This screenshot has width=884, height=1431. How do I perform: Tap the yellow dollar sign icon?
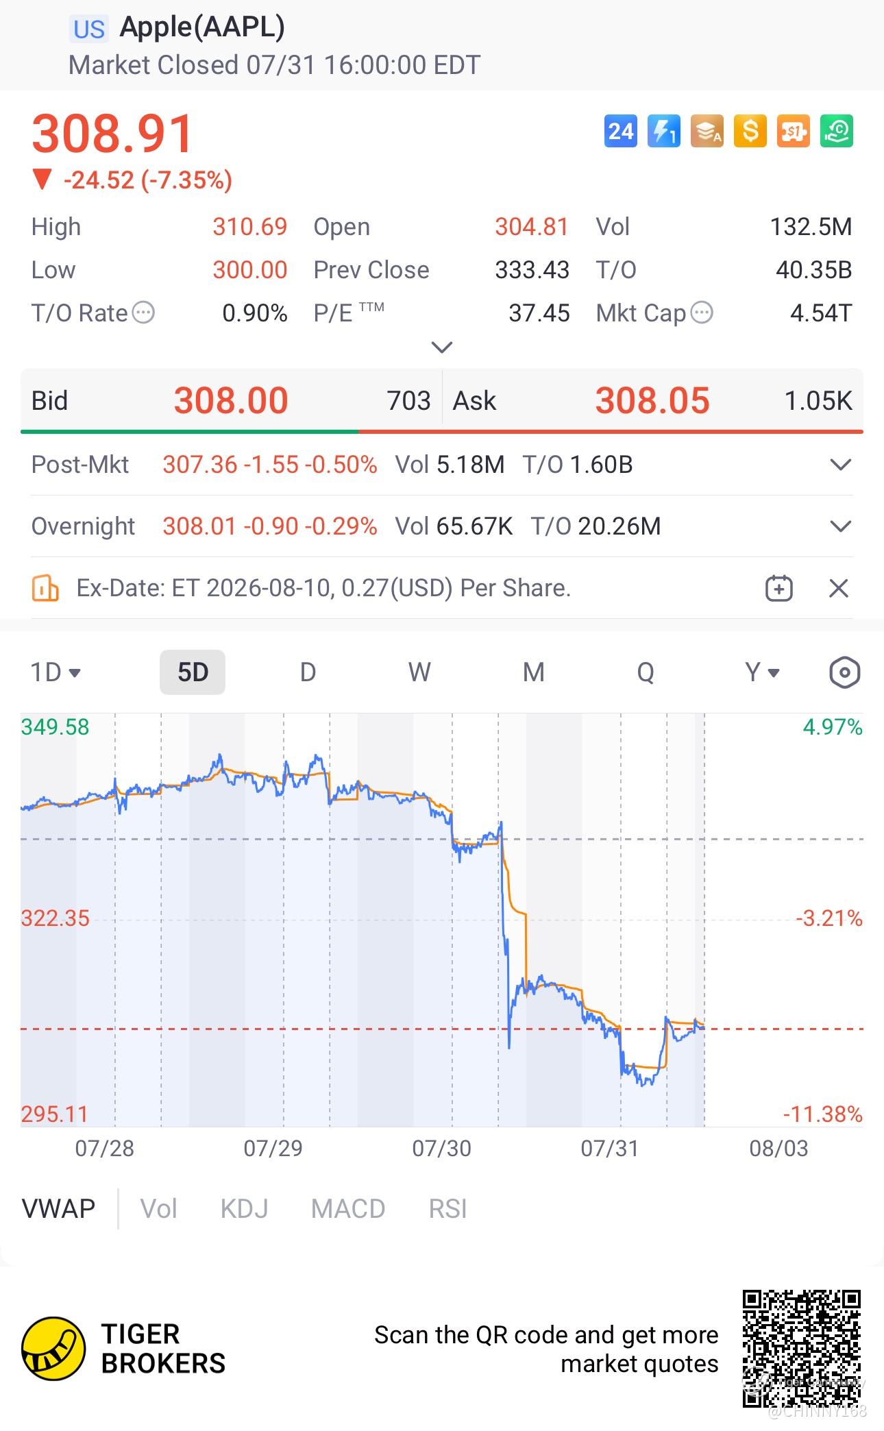point(750,131)
